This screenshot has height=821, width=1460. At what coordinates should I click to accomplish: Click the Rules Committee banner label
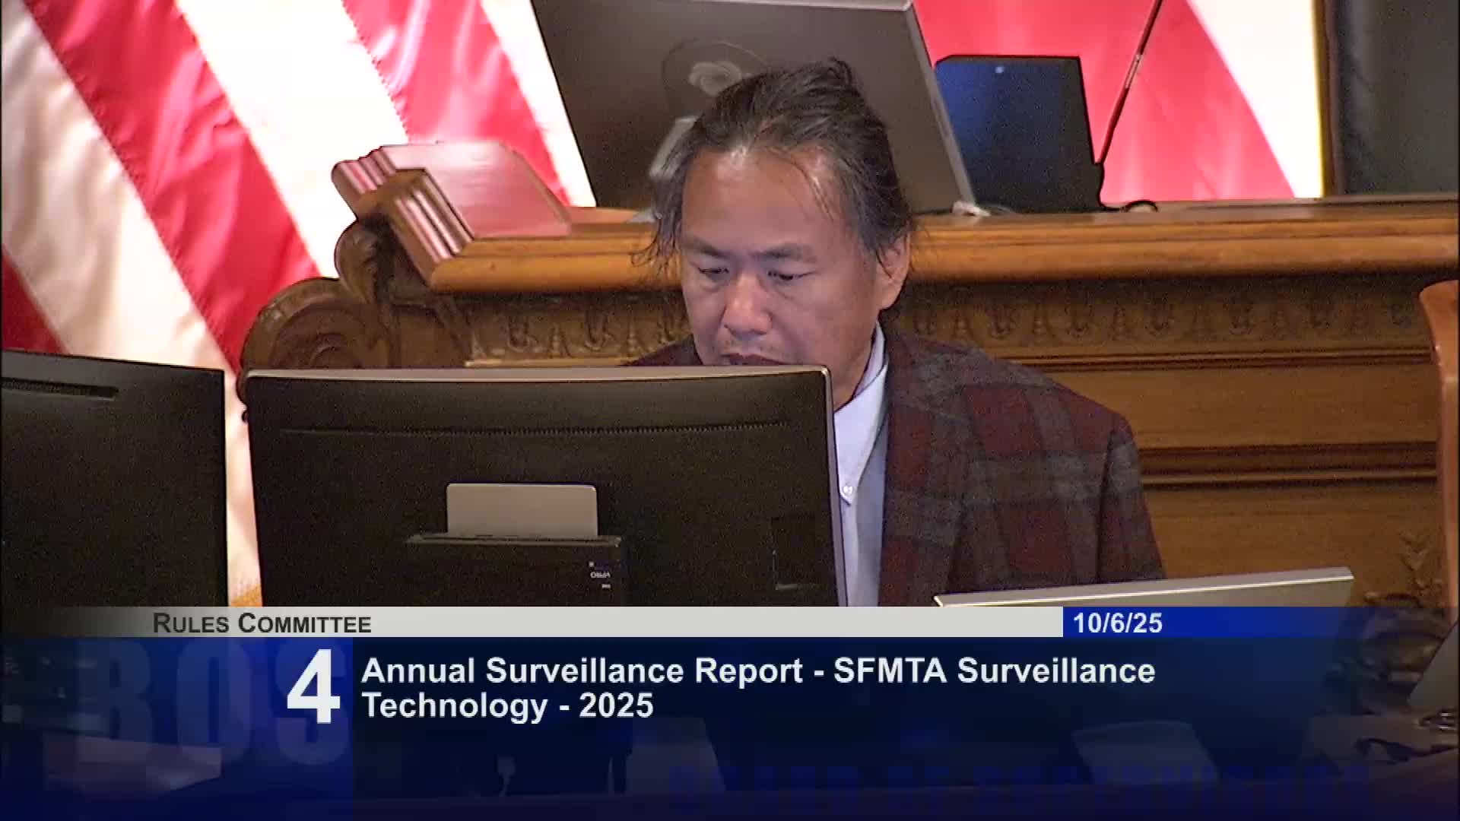click(262, 624)
